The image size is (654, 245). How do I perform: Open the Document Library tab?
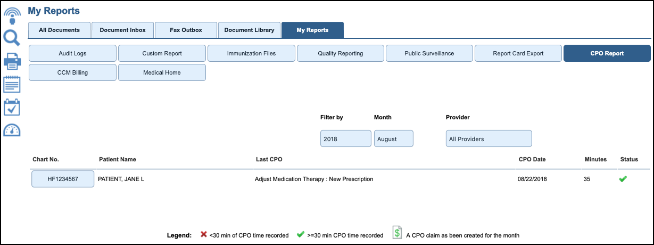pyautogui.click(x=249, y=30)
